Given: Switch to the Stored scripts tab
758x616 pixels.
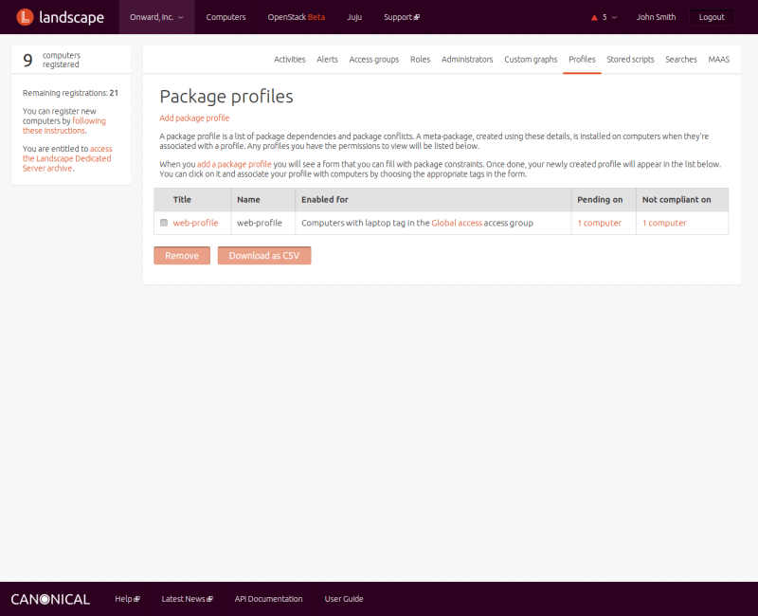Looking at the screenshot, I should (630, 59).
